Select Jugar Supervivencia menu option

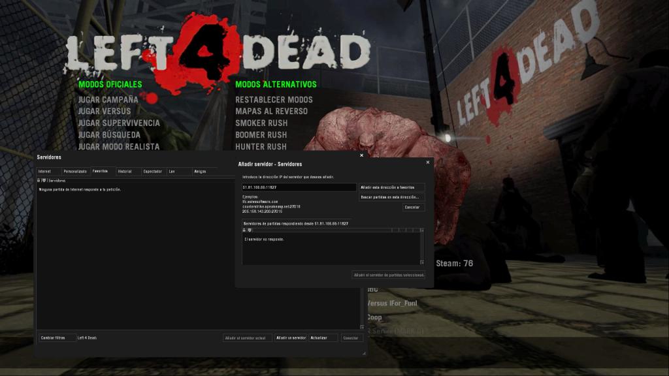119,123
